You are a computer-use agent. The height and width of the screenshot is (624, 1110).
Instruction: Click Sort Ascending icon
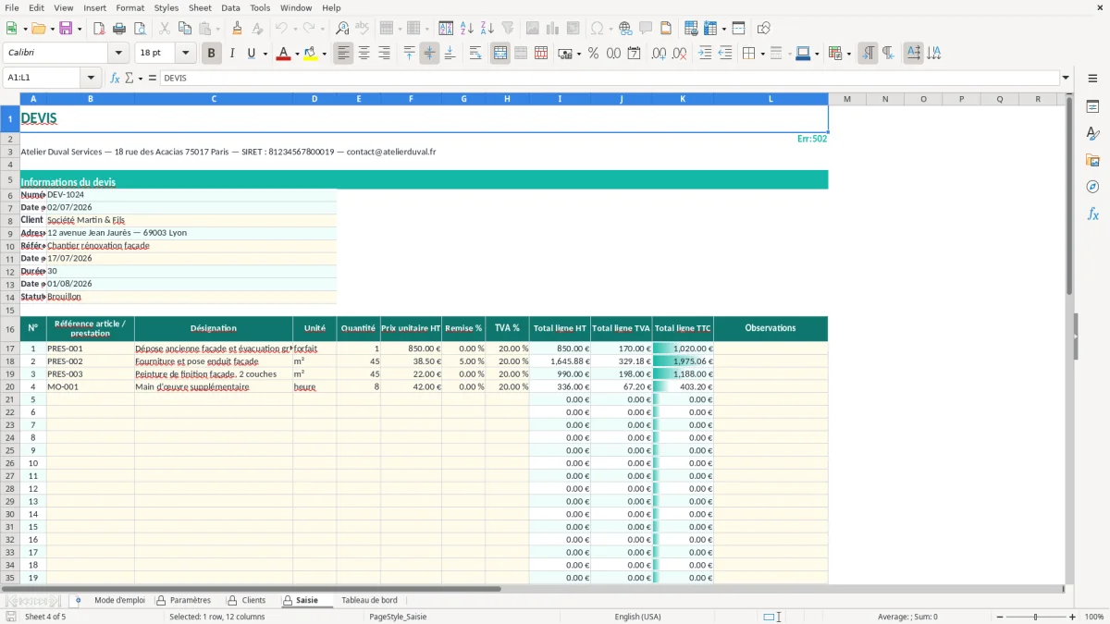coord(466,29)
